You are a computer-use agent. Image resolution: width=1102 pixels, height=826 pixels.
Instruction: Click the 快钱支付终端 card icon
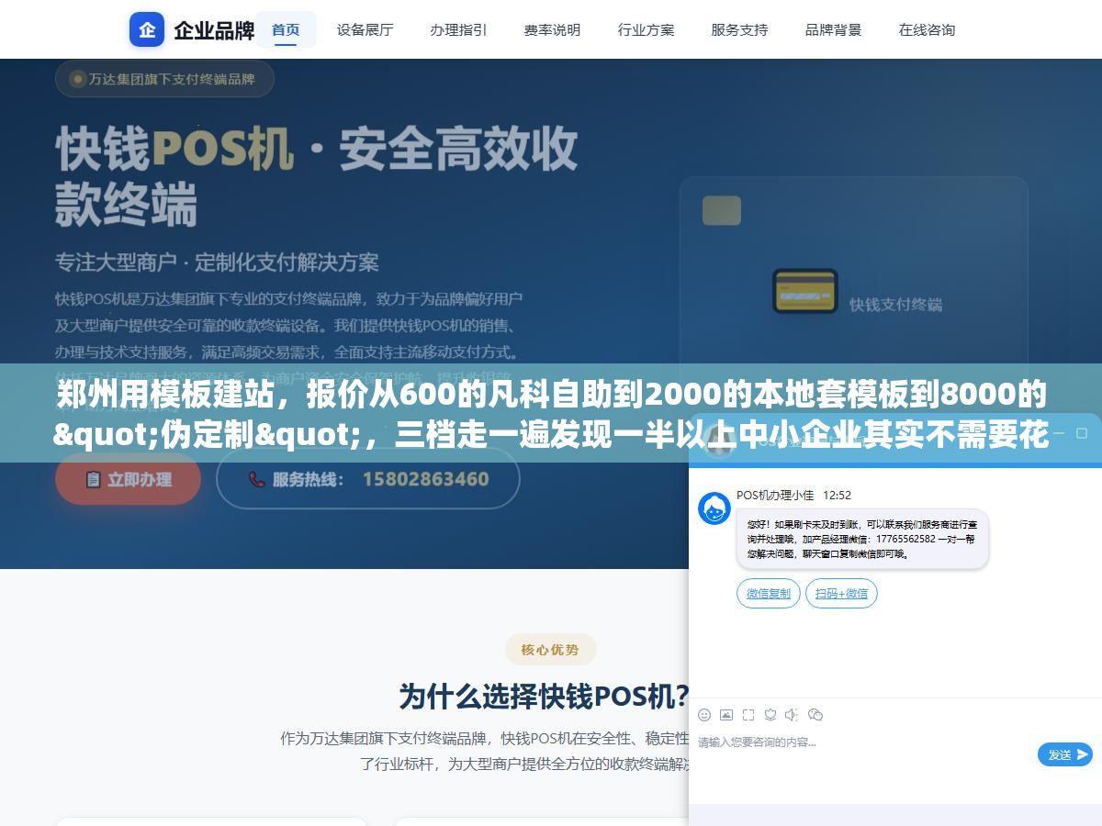[804, 291]
